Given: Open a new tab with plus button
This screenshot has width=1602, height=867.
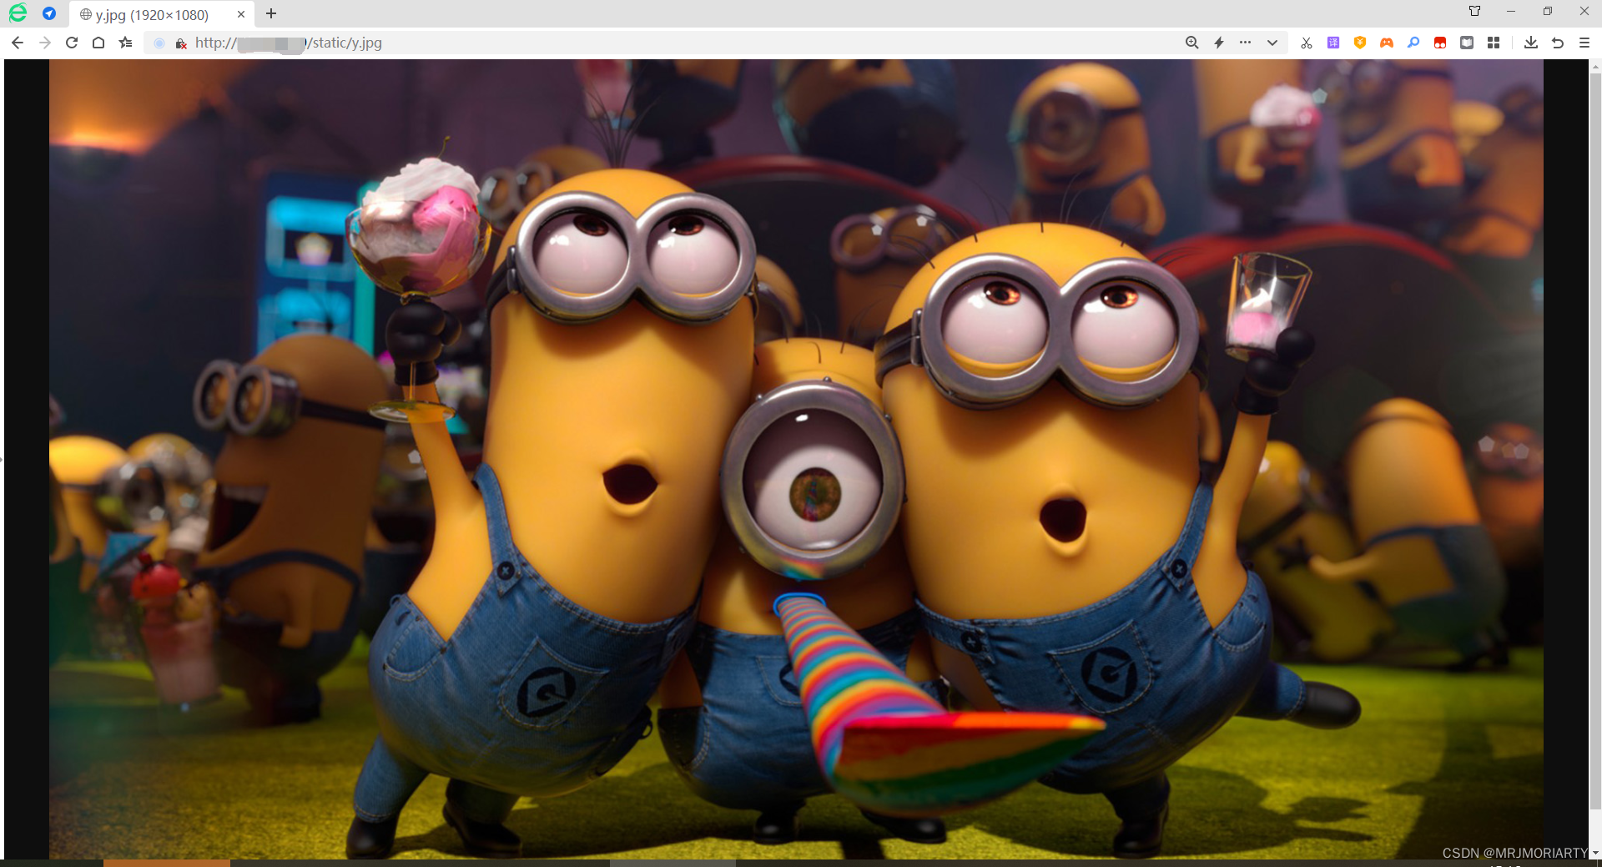Looking at the screenshot, I should click(x=271, y=13).
